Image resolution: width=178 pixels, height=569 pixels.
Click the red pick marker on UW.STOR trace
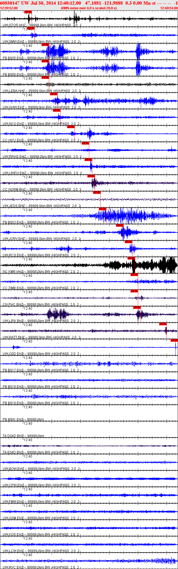tap(28, 12)
